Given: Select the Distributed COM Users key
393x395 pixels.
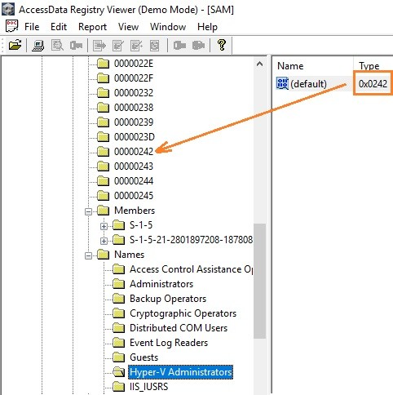Looking at the screenshot, I should pyautogui.click(x=179, y=328).
